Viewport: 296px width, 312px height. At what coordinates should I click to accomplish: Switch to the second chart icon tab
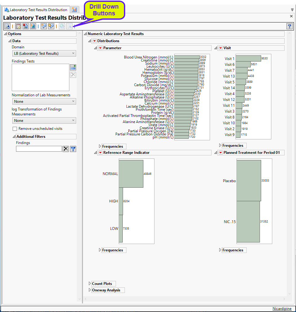pyautogui.click(x=74, y=10)
